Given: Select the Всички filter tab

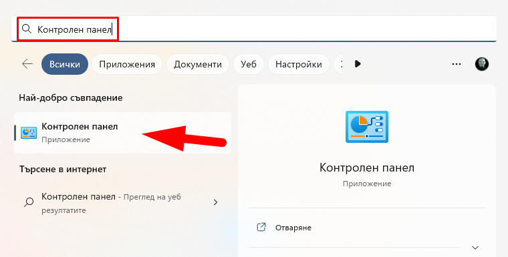Looking at the screenshot, I should click(65, 64).
